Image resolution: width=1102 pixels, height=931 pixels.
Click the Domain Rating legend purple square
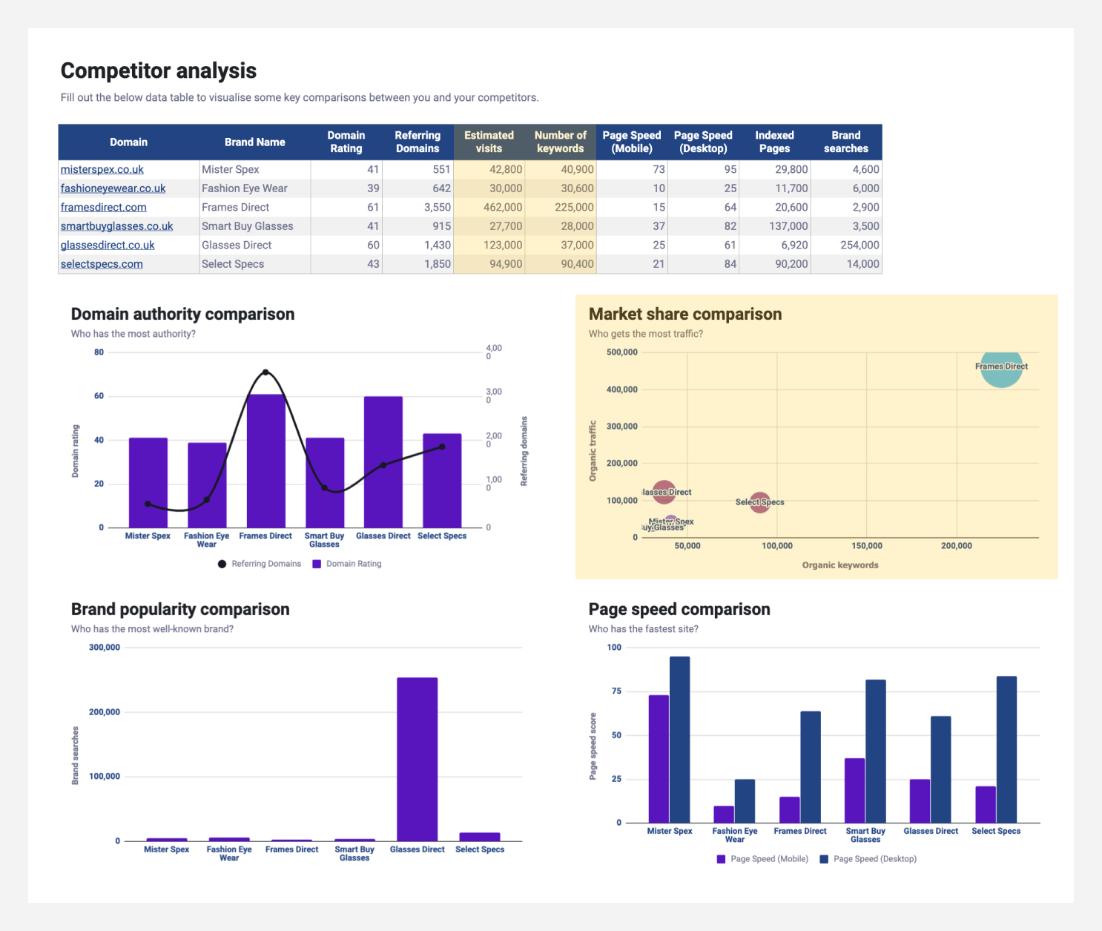317,564
